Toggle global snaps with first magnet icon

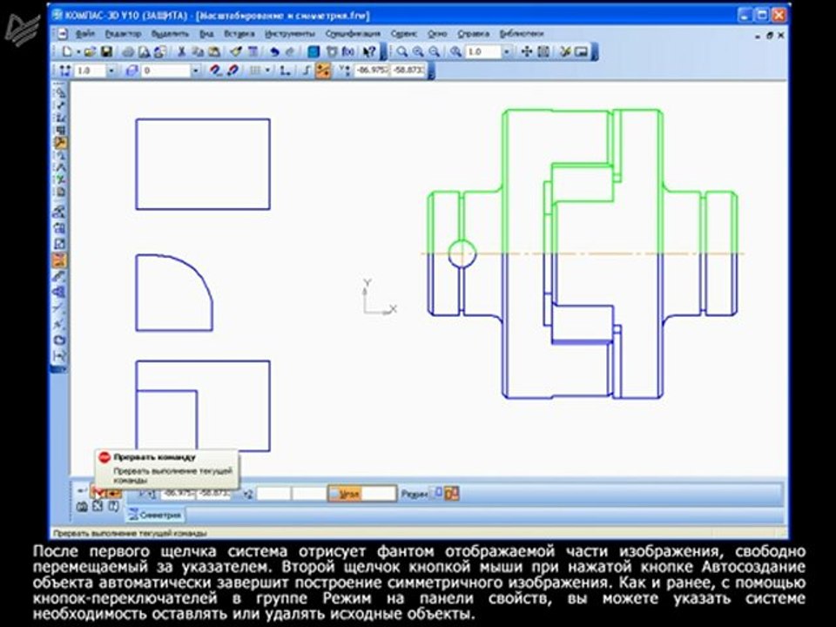215,71
